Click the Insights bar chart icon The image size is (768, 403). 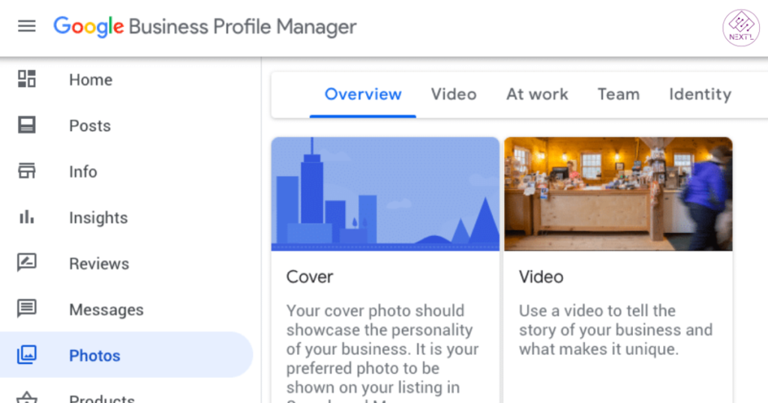[x=27, y=217]
